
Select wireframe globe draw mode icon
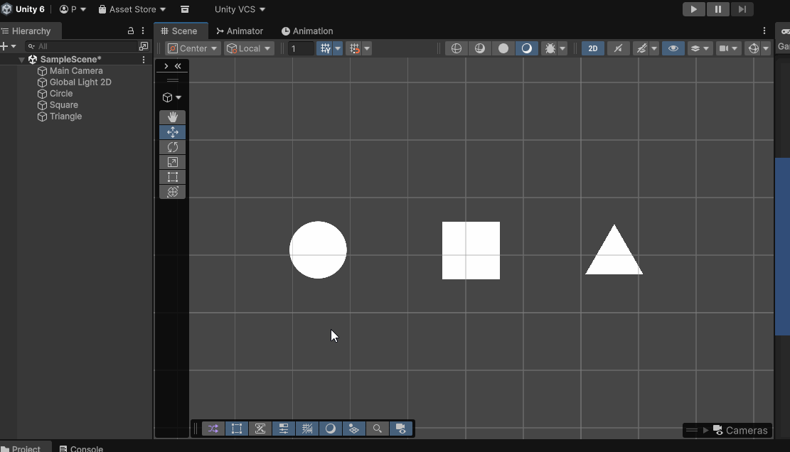(457, 48)
